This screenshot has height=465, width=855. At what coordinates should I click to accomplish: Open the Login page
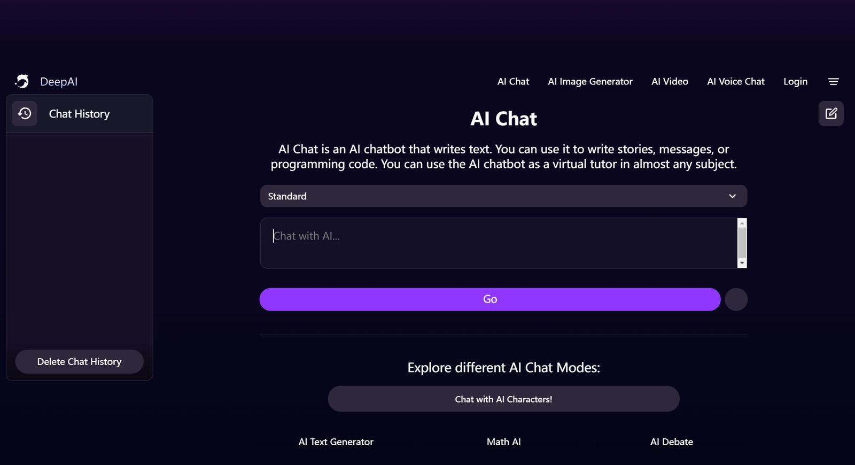[x=795, y=81]
